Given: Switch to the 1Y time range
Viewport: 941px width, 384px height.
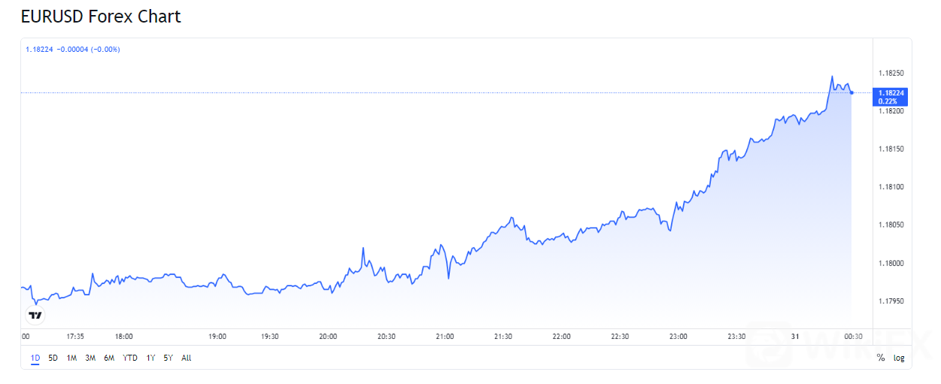Looking at the screenshot, I should 151,358.
